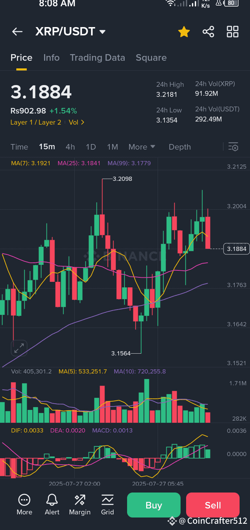Switch to the Square tab
This screenshot has width=250, height=530.
click(151, 58)
